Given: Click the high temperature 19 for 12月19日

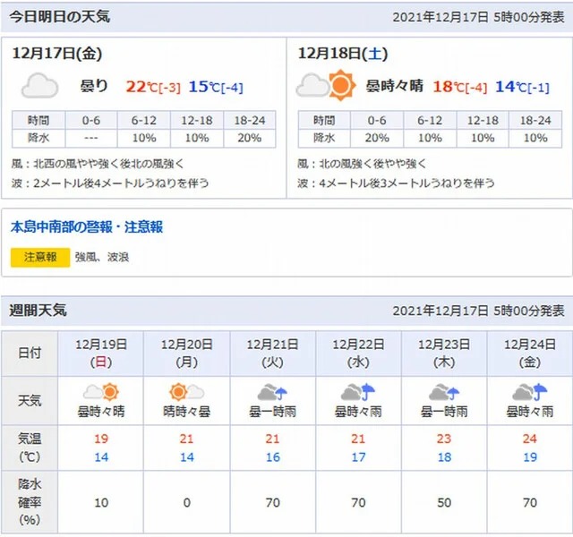Looking at the screenshot, I should [x=101, y=439].
